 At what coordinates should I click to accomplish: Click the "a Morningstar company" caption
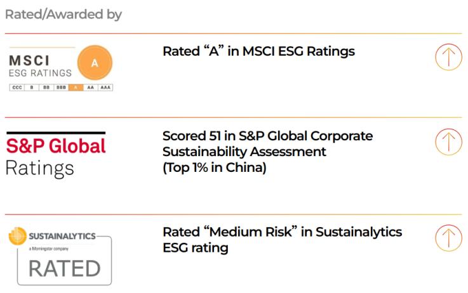pos(49,249)
